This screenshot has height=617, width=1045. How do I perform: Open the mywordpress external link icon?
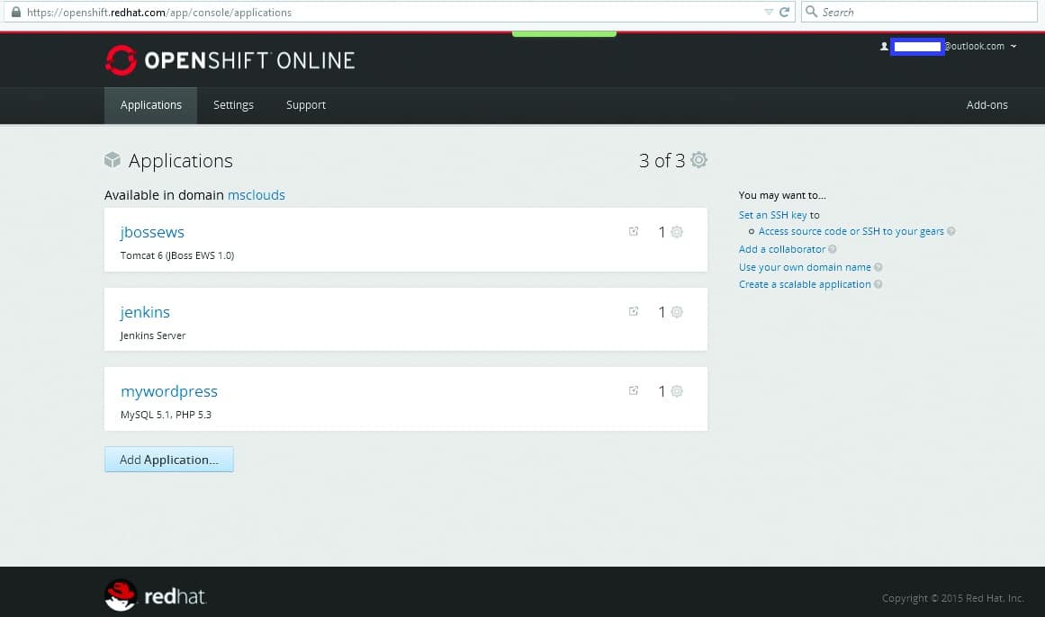pyautogui.click(x=634, y=390)
